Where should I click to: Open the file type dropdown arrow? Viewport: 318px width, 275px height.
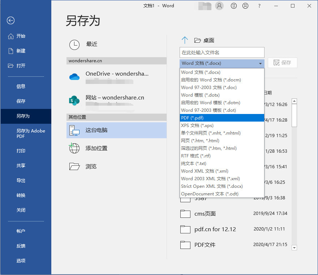260,64
